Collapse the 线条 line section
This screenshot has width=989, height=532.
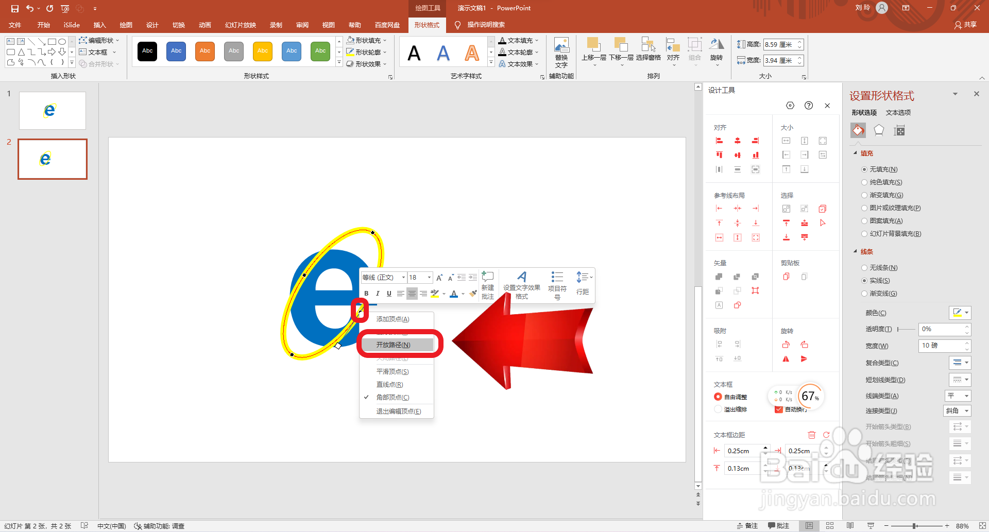pyautogui.click(x=856, y=251)
